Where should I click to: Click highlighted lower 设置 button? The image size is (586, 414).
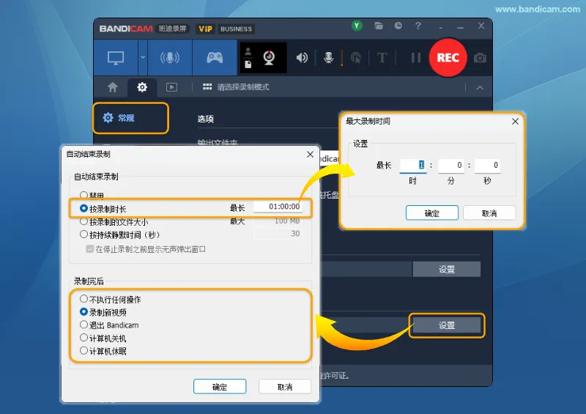click(447, 325)
